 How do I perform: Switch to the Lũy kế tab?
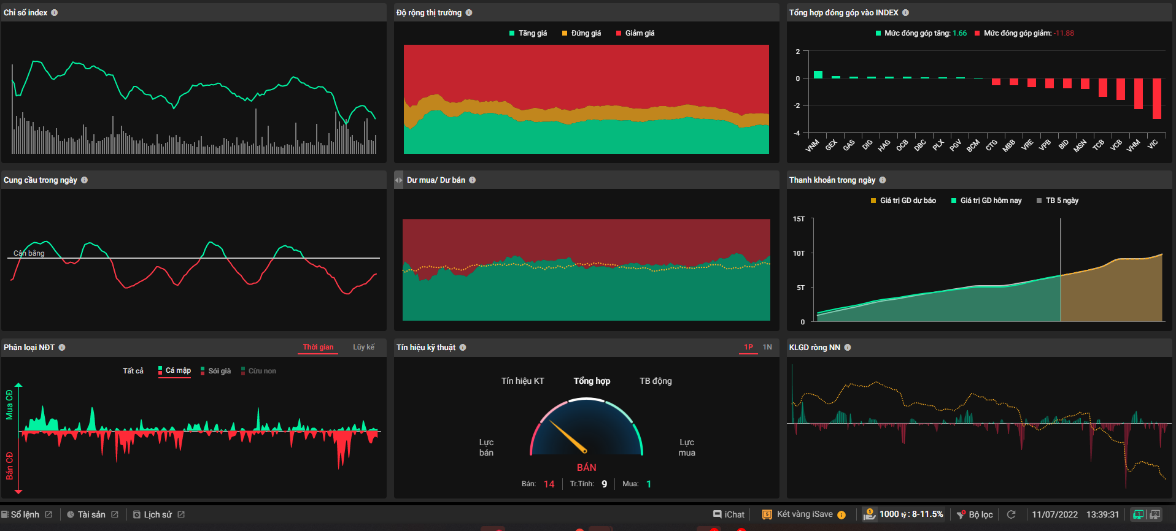(x=363, y=347)
